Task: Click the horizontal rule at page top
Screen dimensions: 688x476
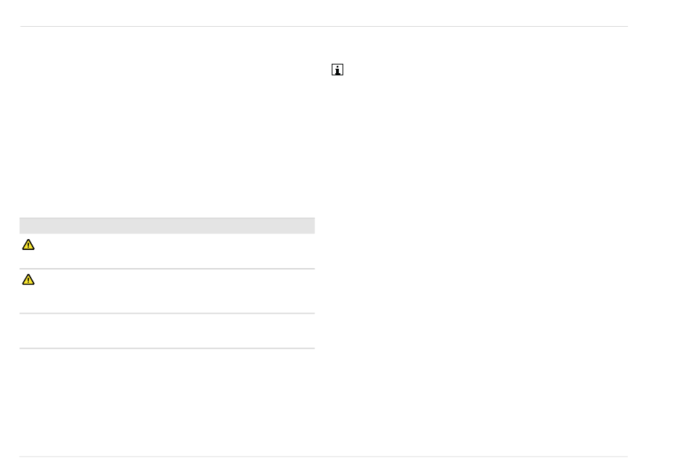Action: click(x=324, y=27)
